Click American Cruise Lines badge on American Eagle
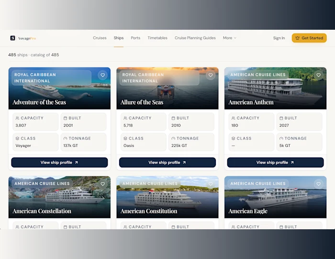 coord(258,183)
